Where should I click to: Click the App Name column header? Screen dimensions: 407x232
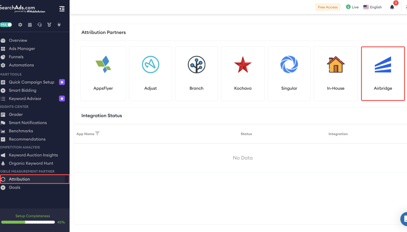(85, 134)
